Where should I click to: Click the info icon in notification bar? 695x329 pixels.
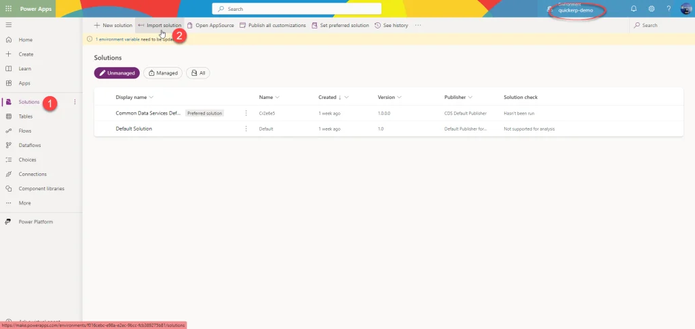tap(89, 39)
